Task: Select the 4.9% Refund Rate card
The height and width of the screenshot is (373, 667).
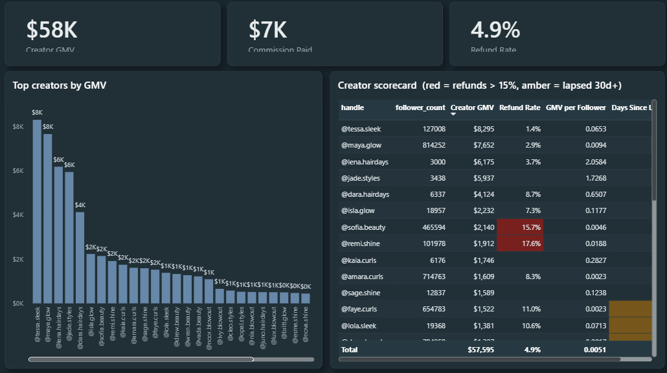Action: coord(558,34)
